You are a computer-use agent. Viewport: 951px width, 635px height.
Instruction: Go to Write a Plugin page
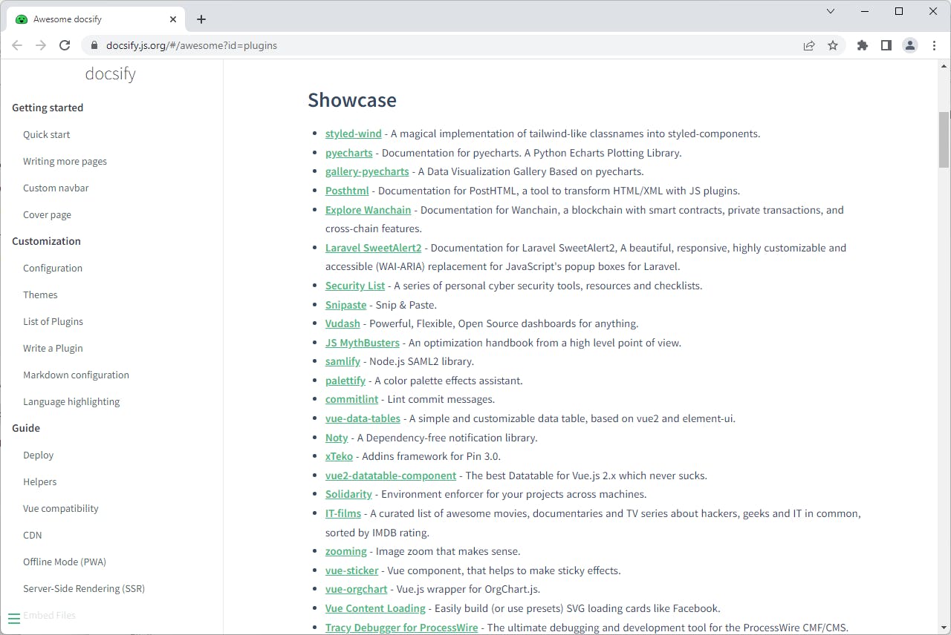click(x=53, y=348)
